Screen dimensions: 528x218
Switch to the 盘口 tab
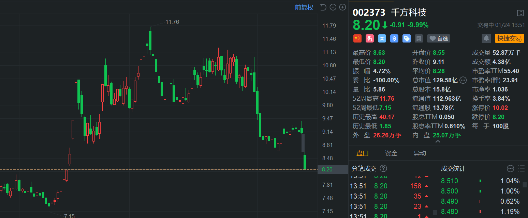pos(363,153)
